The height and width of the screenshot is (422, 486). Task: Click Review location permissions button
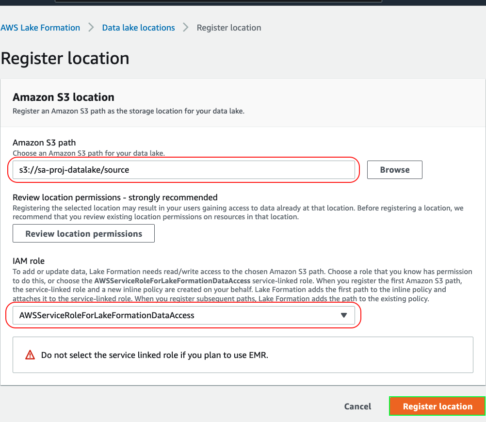[x=83, y=234]
